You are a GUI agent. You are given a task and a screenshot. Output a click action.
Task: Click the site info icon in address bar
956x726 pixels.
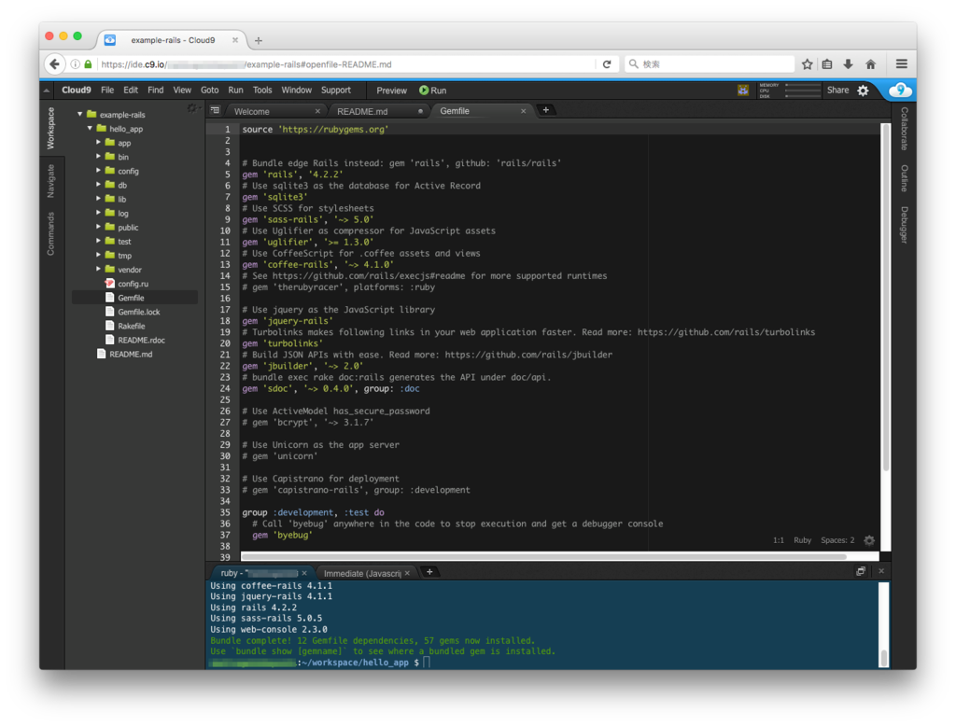coord(75,64)
